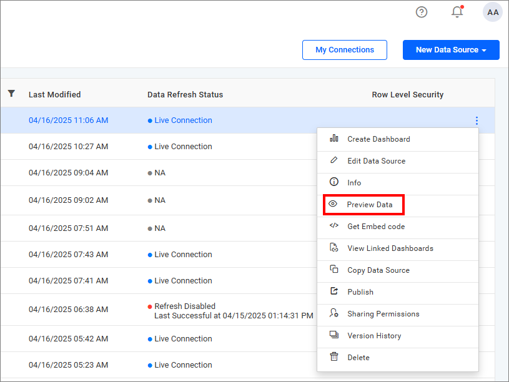Click the Copy Data Source icon

pos(335,270)
